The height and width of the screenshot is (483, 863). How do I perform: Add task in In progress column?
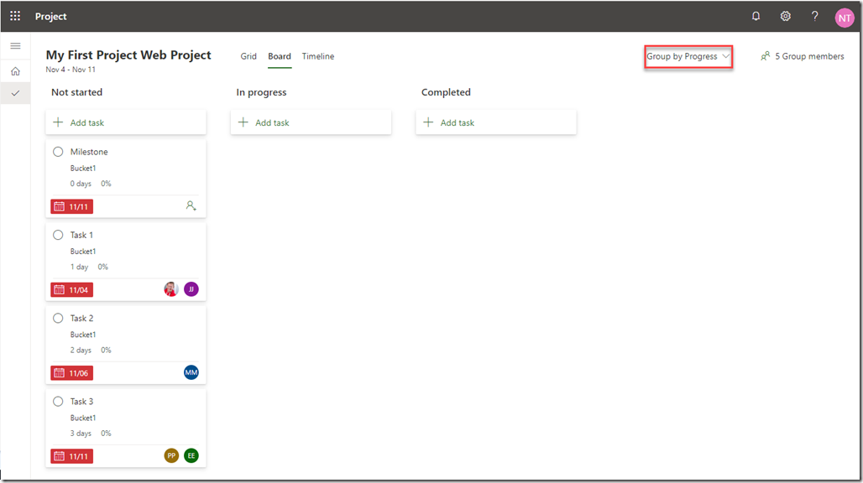pyautogui.click(x=311, y=122)
